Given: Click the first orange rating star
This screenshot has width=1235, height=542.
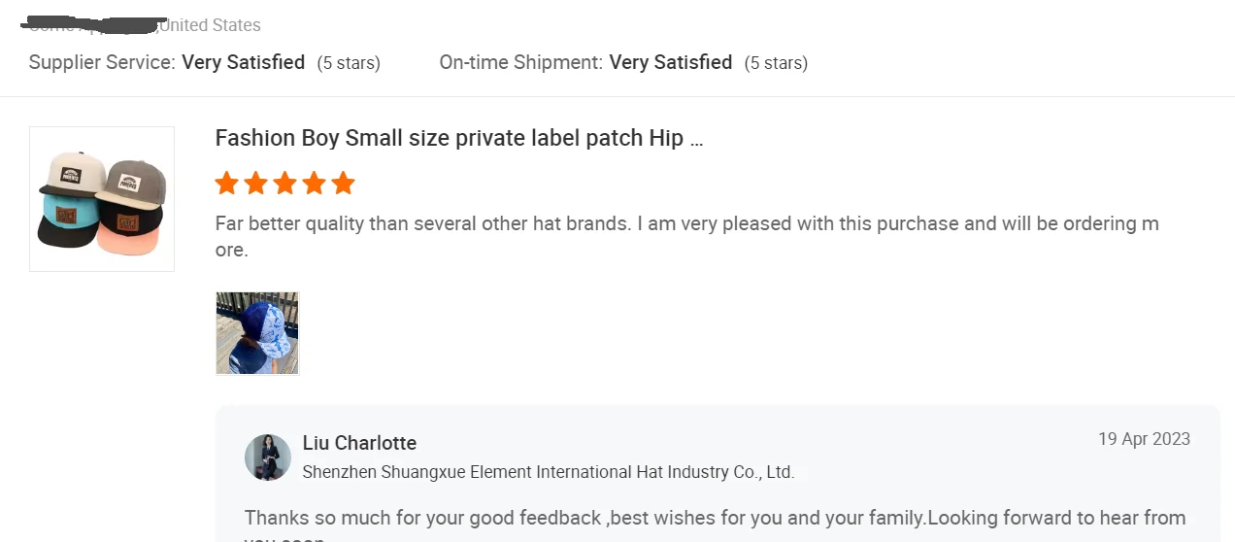Looking at the screenshot, I should tap(227, 183).
